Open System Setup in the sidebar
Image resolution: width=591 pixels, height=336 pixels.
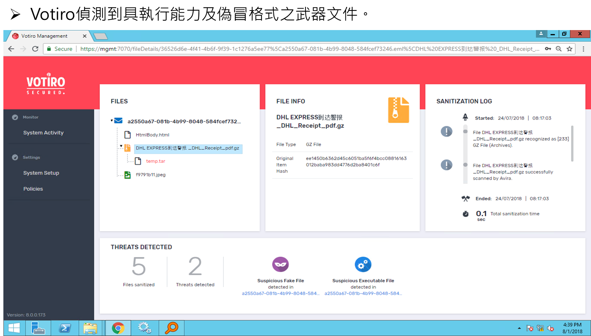[x=41, y=173]
